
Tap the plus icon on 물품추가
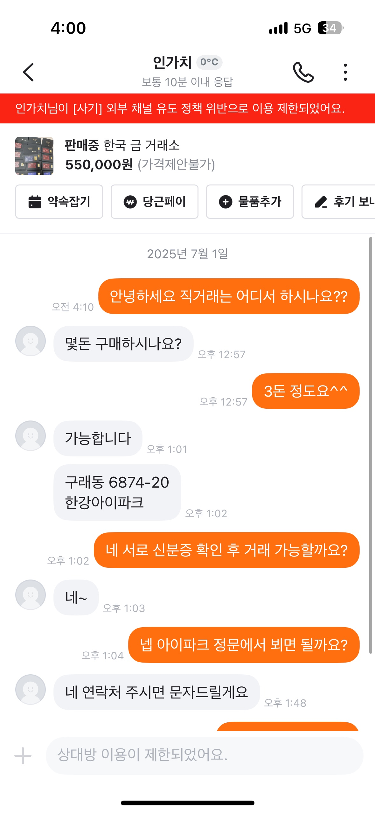tap(226, 202)
